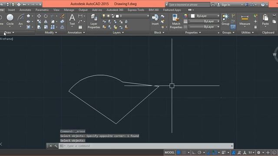Toggle the group selection button

click(233, 27)
